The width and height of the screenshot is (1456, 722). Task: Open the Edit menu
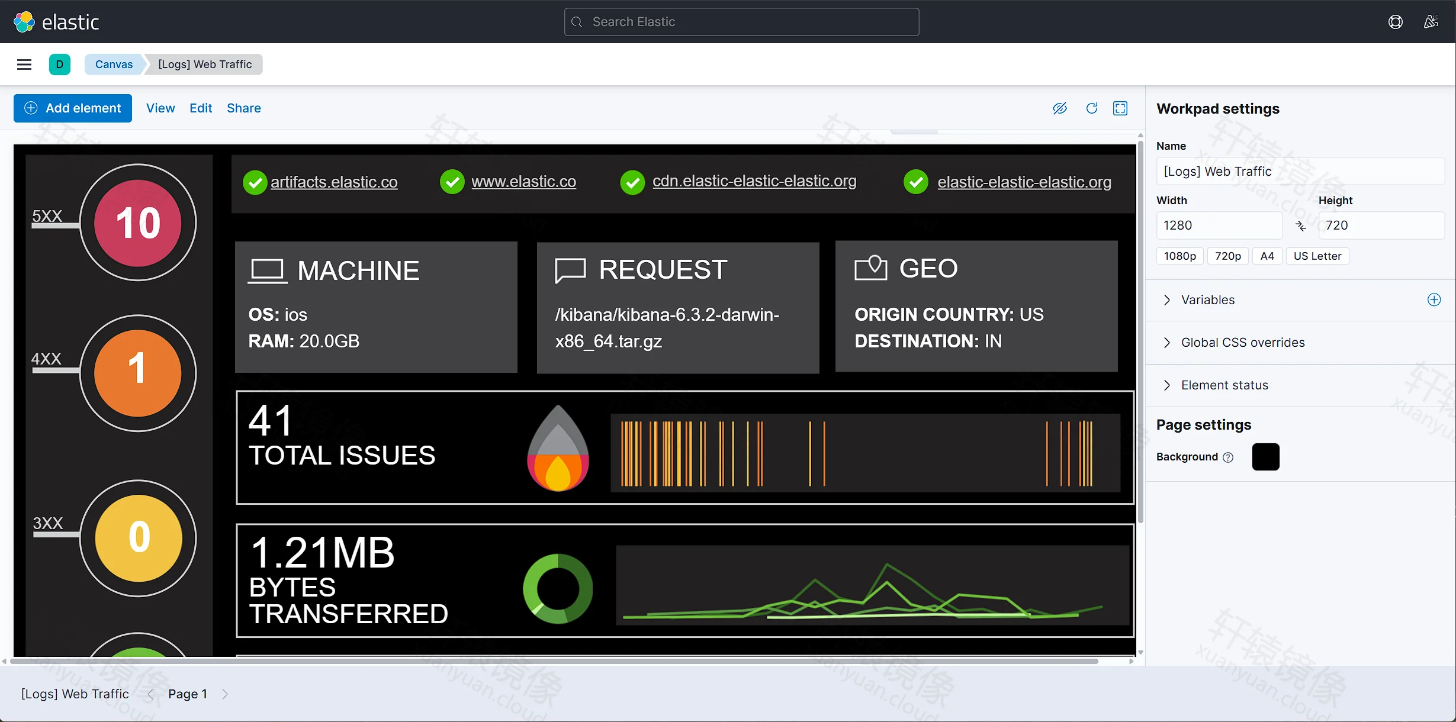tap(201, 108)
